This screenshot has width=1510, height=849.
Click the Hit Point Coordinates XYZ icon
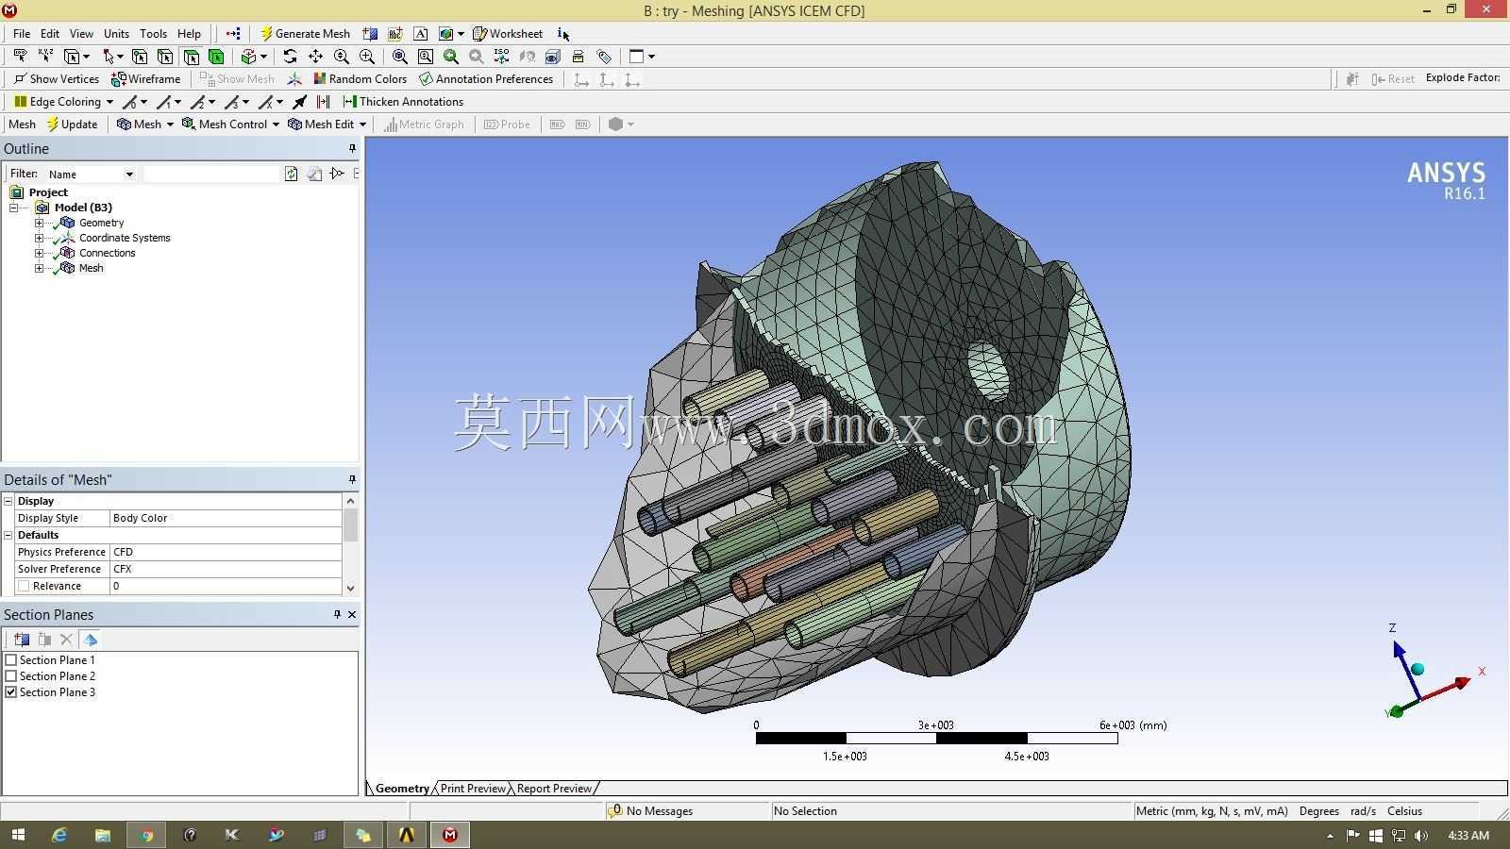click(x=45, y=57)
